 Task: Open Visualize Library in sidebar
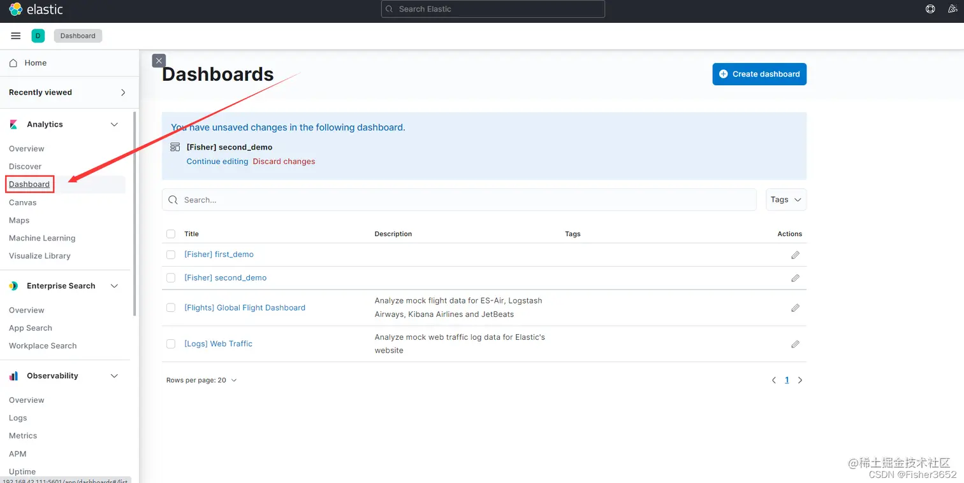point(40,256)
